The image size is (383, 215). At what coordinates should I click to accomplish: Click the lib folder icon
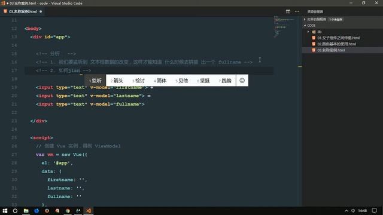pyautogui.click(x=314, y=32)
